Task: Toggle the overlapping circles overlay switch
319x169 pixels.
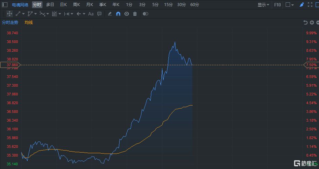Action: 146,14
